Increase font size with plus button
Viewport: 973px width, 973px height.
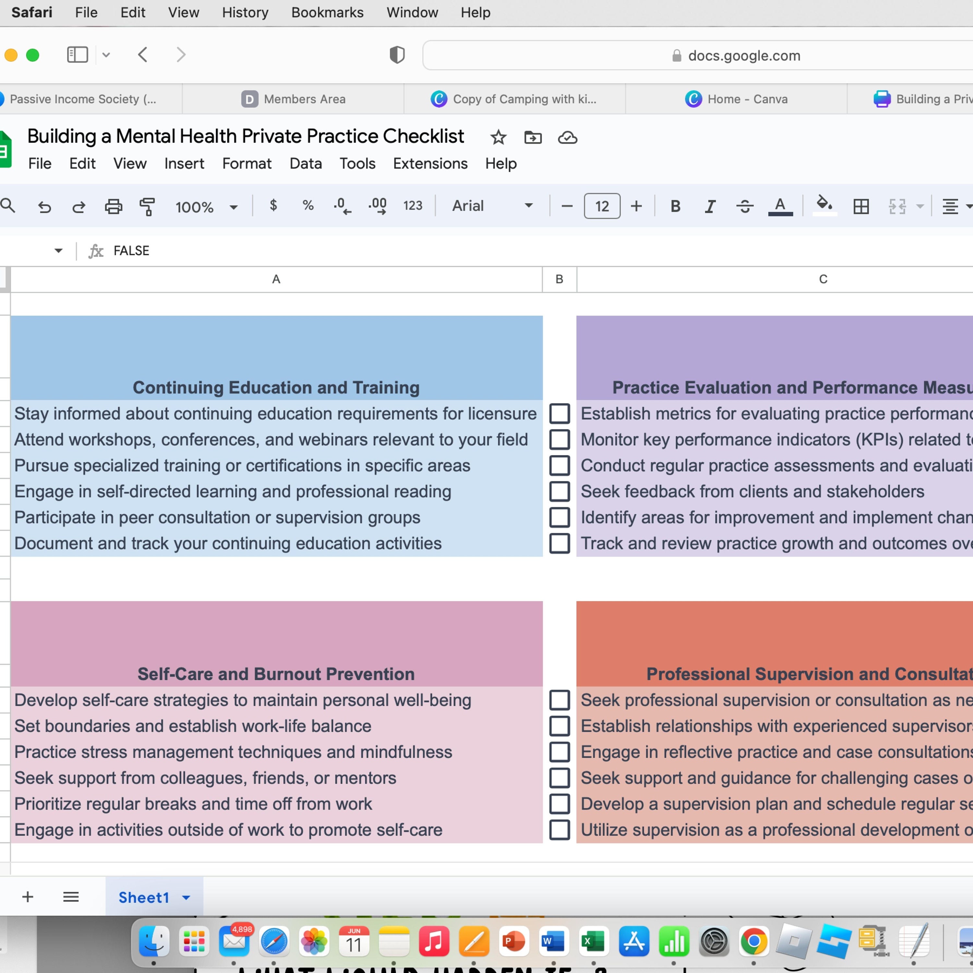tap(637, 206)
